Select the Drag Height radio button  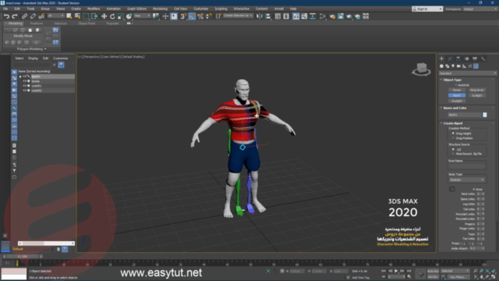[453, 133]
